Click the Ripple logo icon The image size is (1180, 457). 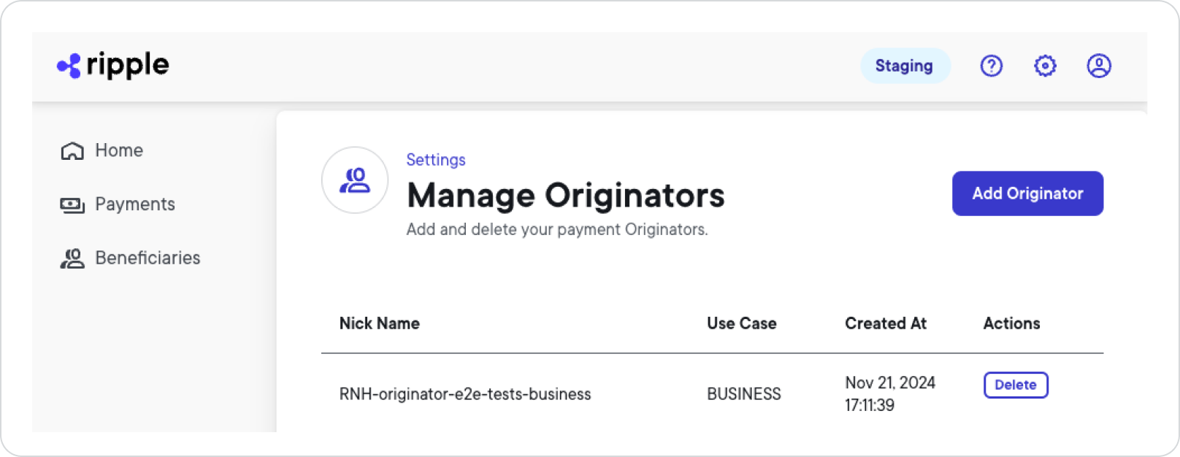click(x=69, y=66)
